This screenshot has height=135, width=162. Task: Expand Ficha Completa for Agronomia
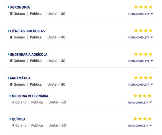click(x=141, y=14)
